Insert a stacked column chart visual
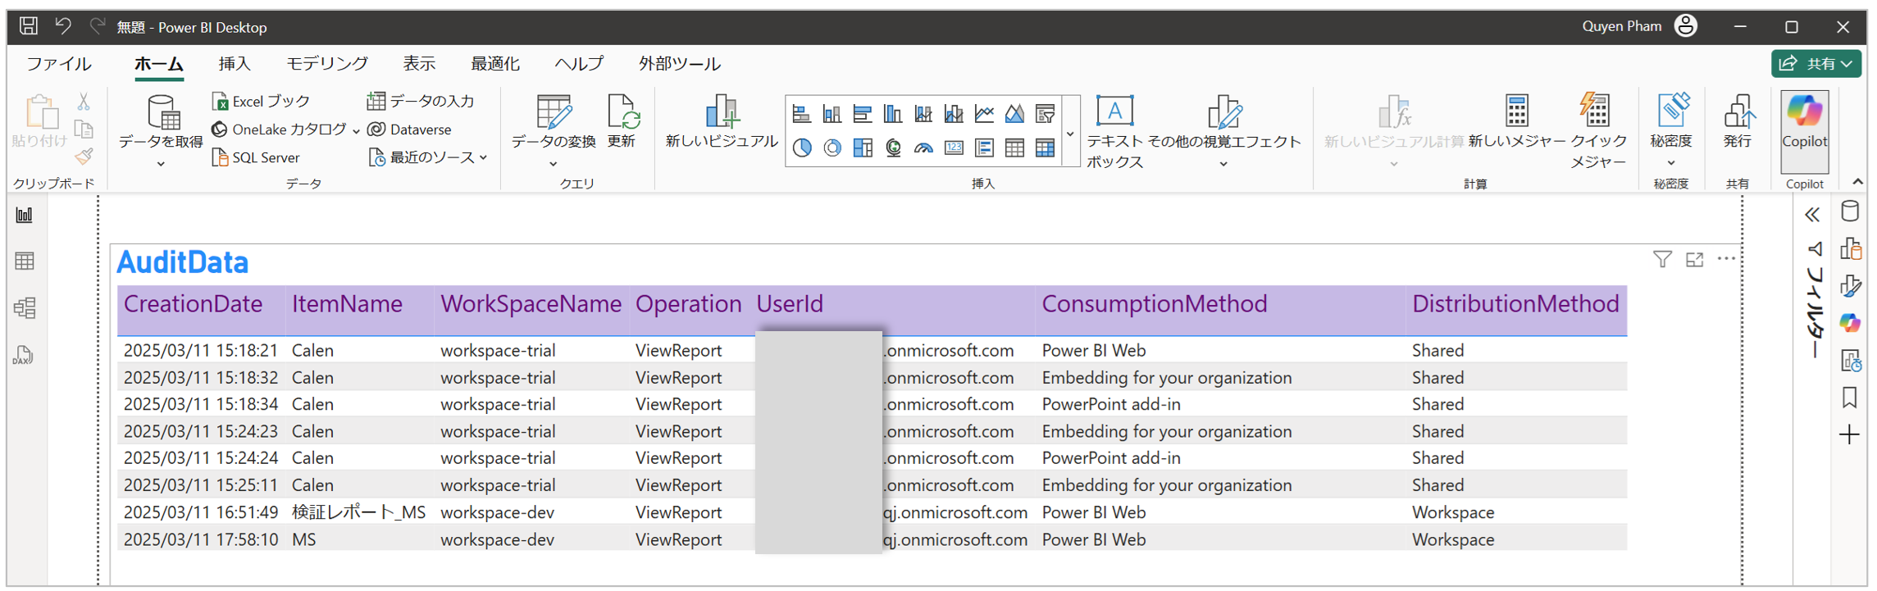 [832, 114]
